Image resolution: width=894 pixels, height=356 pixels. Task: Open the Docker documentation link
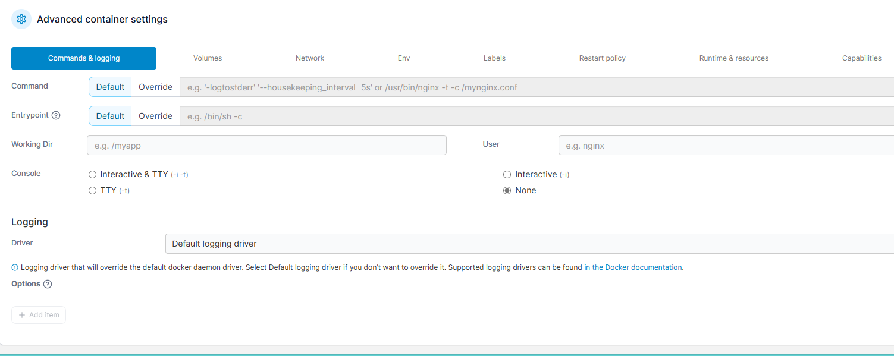click(x=633, y=267)
